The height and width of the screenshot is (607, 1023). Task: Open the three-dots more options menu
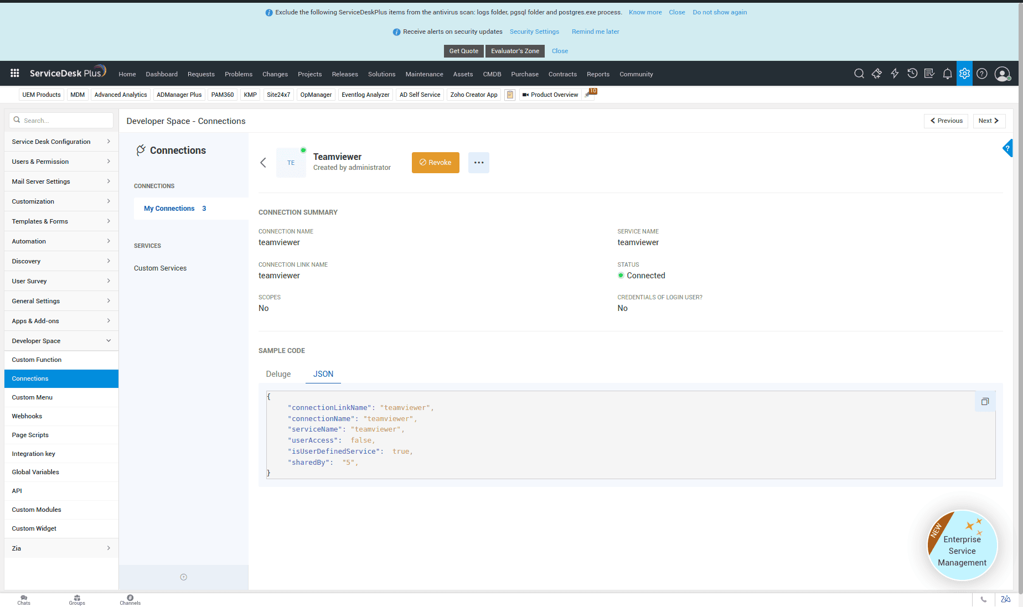[x=478, y=163]
